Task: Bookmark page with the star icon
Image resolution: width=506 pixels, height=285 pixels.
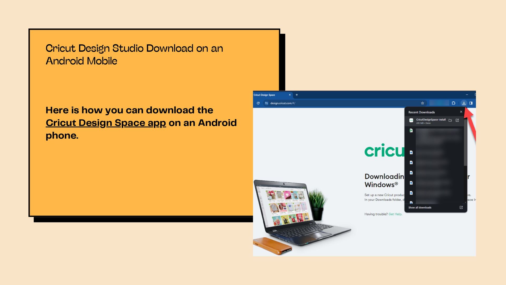Action: tap(422, 103)
